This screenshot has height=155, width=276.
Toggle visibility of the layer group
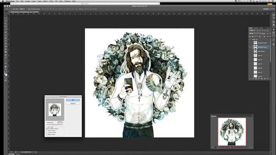(250, 39)
